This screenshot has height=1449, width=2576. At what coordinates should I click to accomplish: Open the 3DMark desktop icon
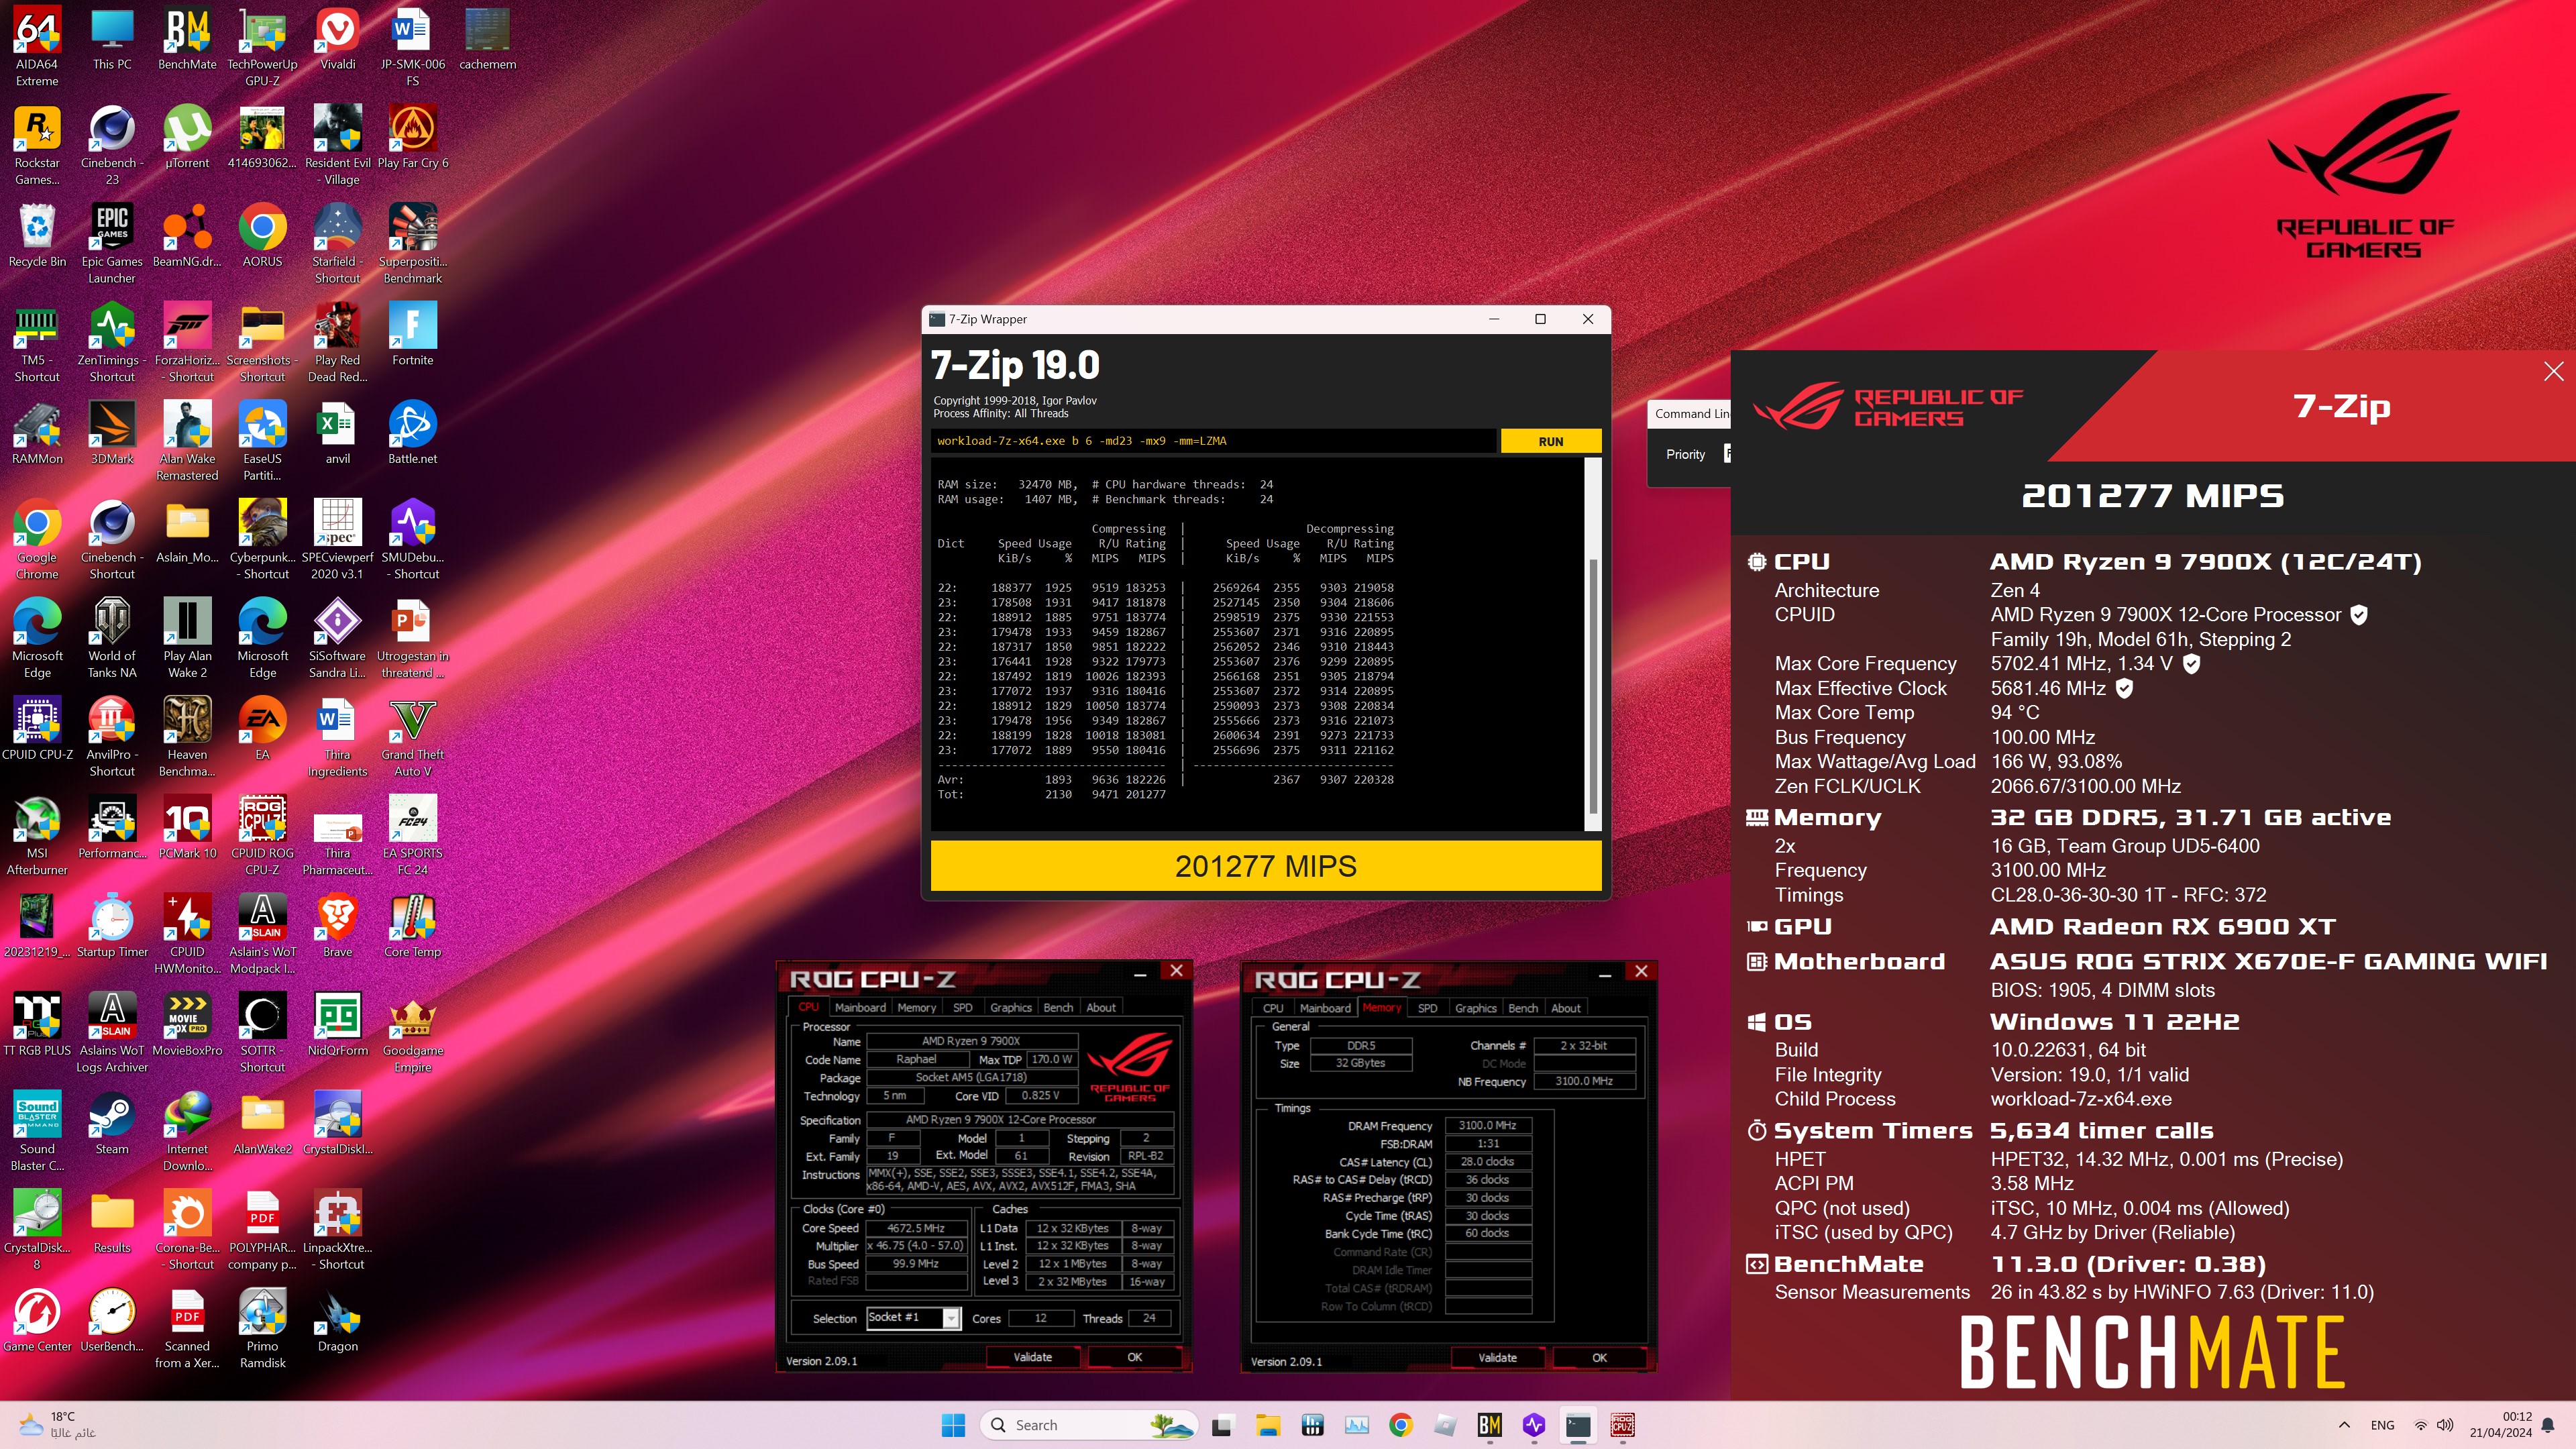coord(112,433)
